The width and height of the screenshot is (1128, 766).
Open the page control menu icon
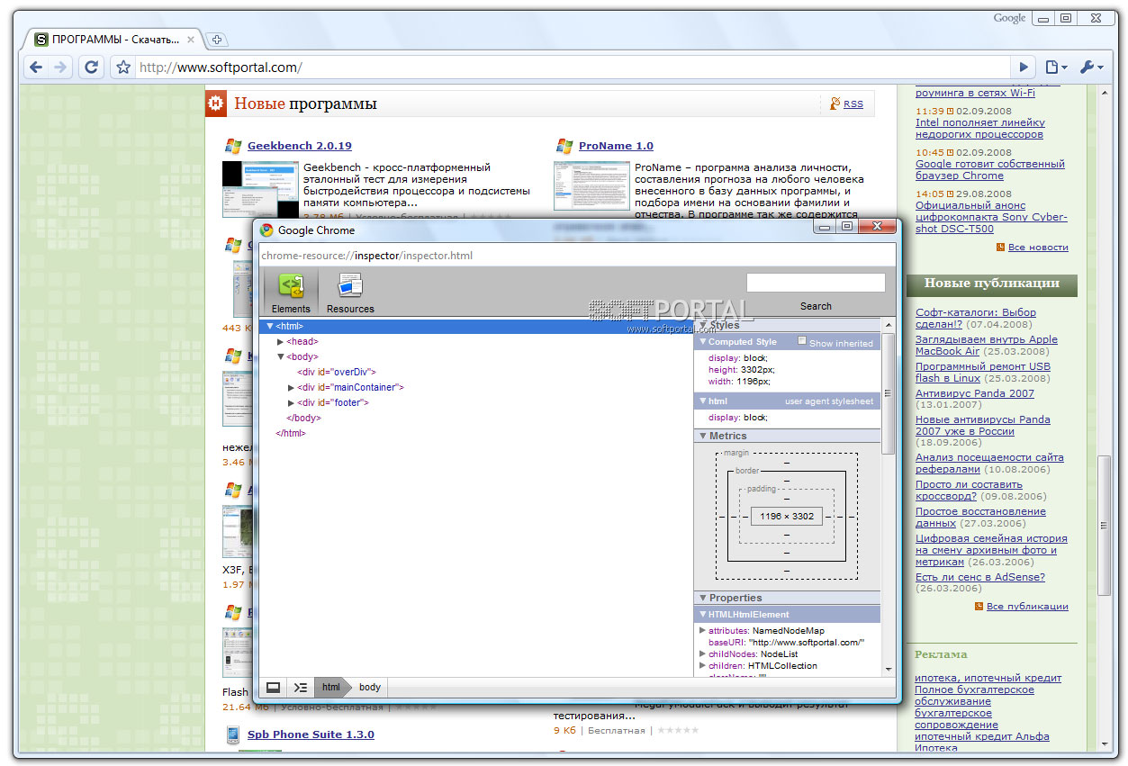(x=1056, y=68)
